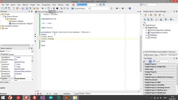The width and height of the screenshot is (178, 100).
Task: Expand the Uses node in Structure
Action: (1, 28)
